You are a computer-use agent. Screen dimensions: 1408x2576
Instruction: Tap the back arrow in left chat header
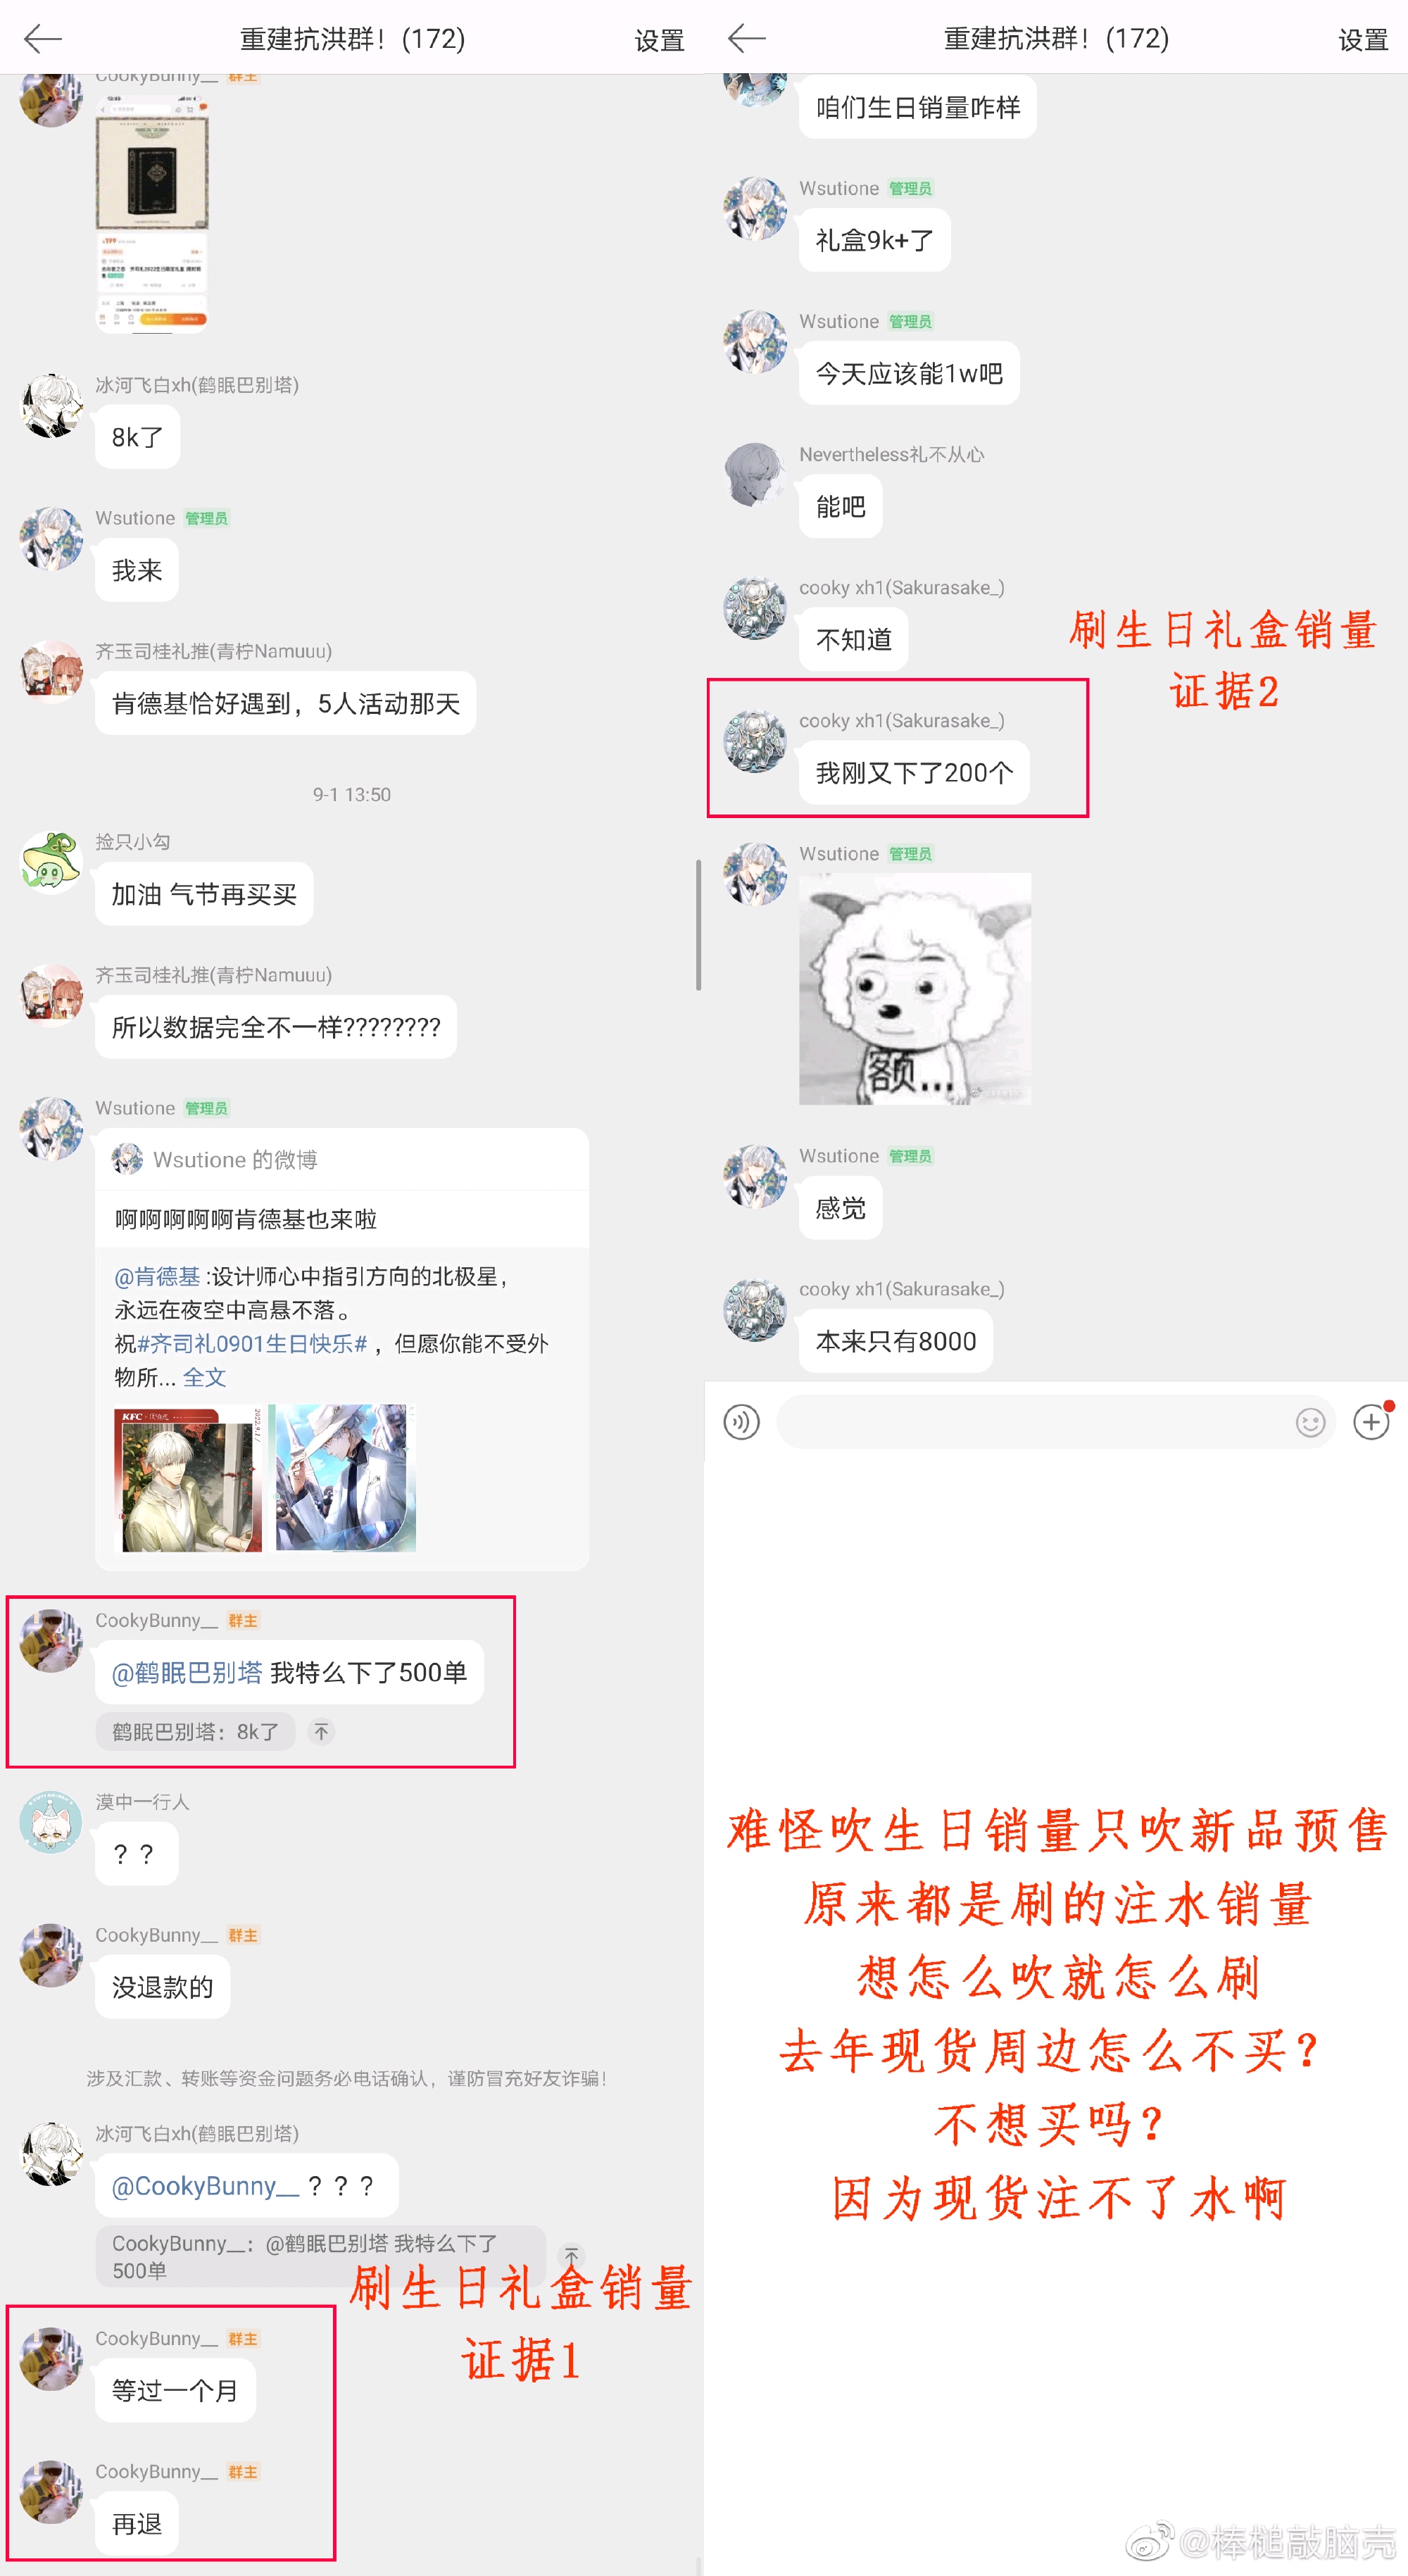pos(43,39)
